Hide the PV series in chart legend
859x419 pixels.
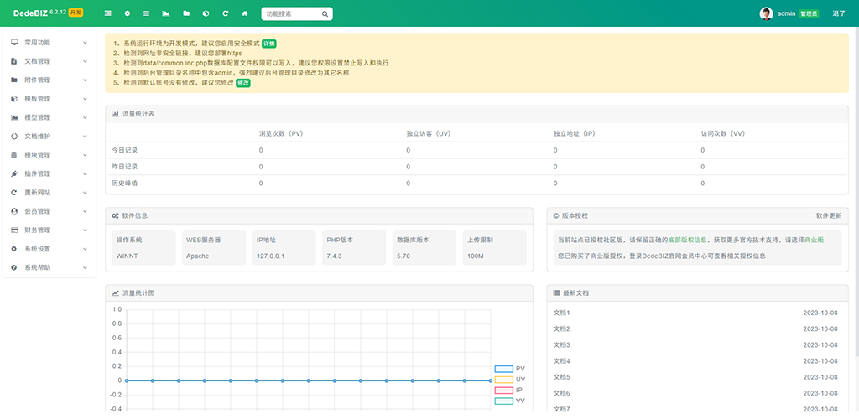point(503,369)
